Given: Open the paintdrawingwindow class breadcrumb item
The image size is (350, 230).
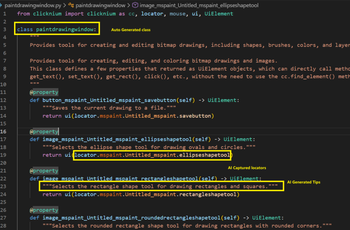Looking at the screenshot, I should (100, 5).
